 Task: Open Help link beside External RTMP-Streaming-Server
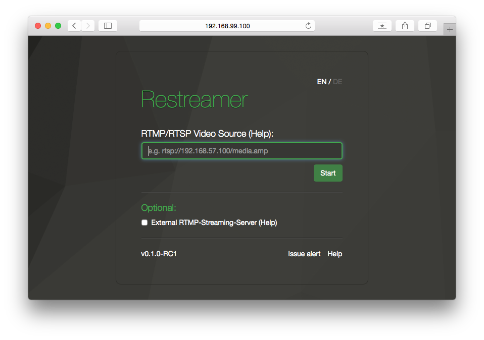[268, 222]
